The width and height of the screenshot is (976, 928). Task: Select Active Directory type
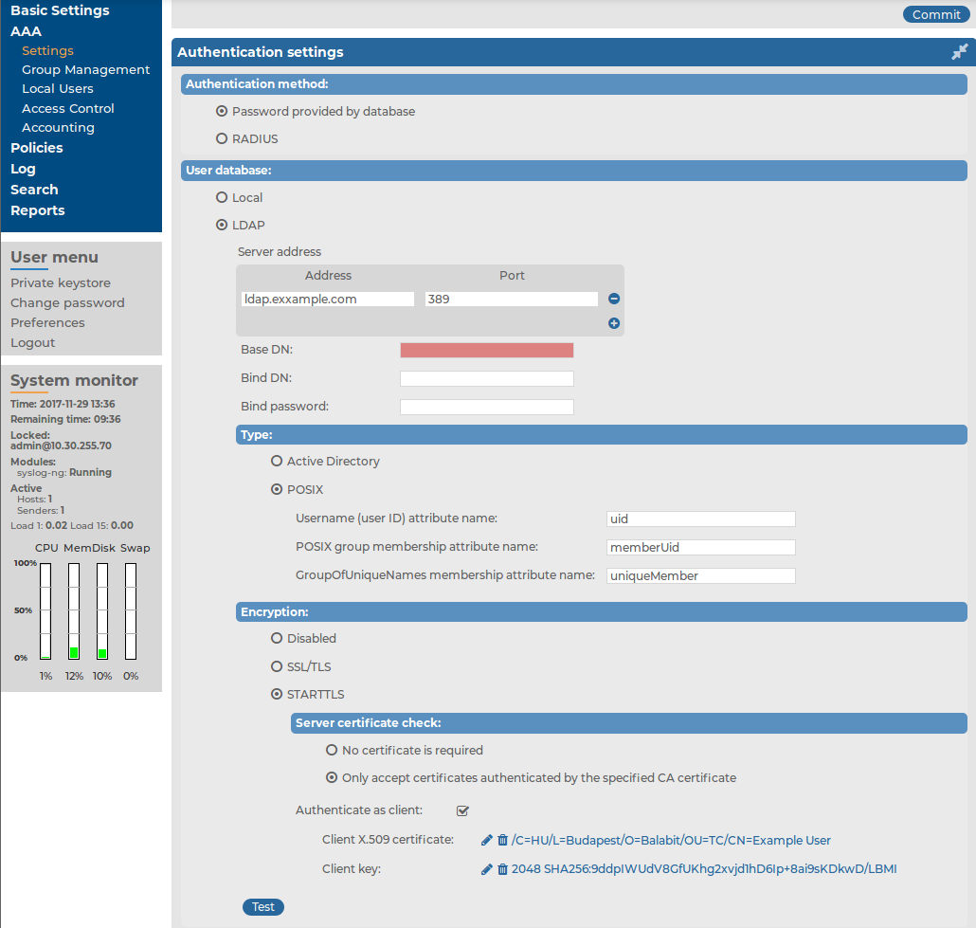coord(277,461)
